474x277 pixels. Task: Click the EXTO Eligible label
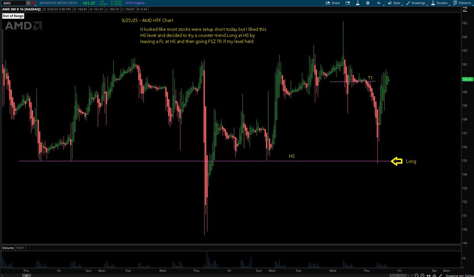135,3
